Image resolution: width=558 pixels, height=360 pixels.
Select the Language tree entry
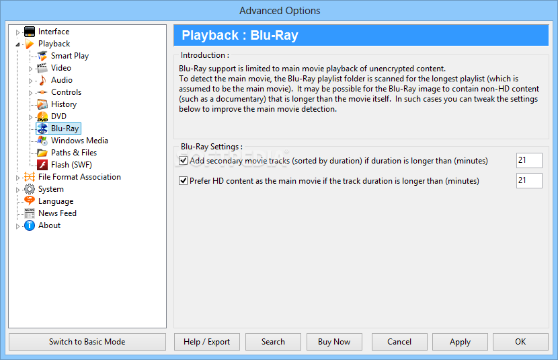point(56,201)
